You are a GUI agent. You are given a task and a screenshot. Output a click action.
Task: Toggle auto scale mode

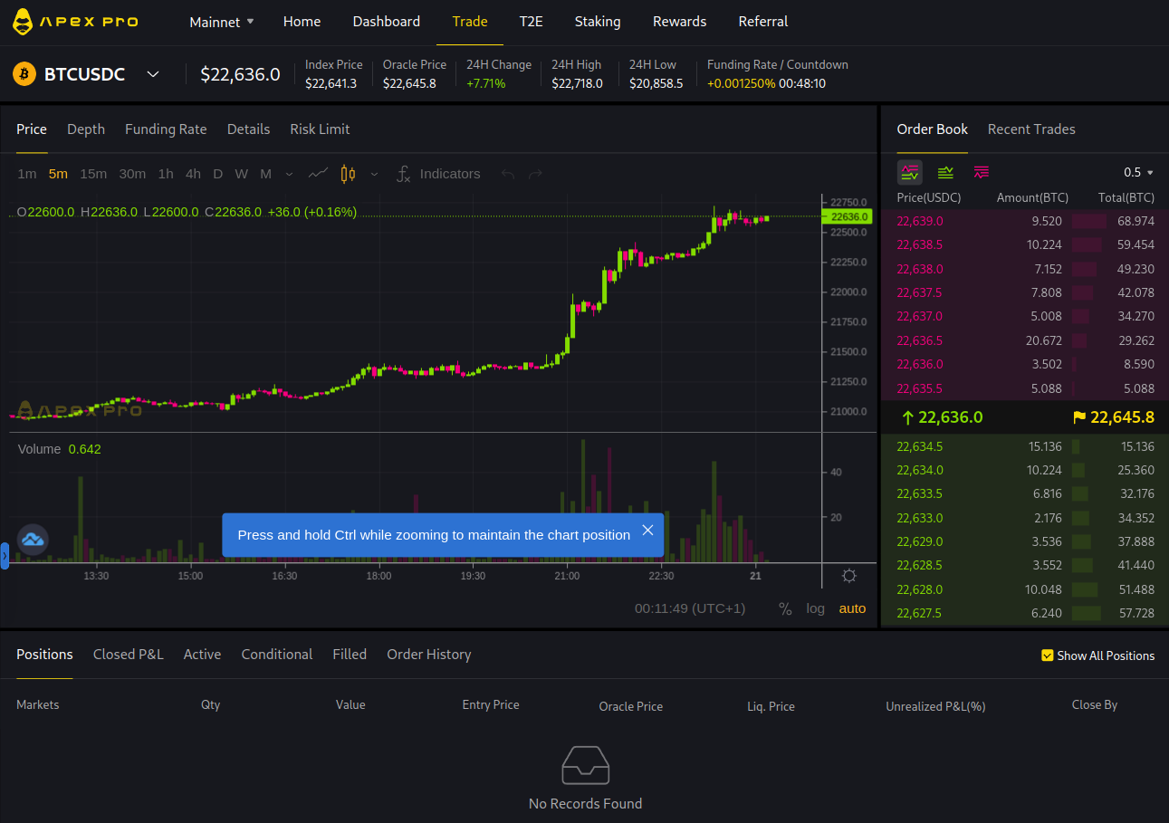[852, 608]
